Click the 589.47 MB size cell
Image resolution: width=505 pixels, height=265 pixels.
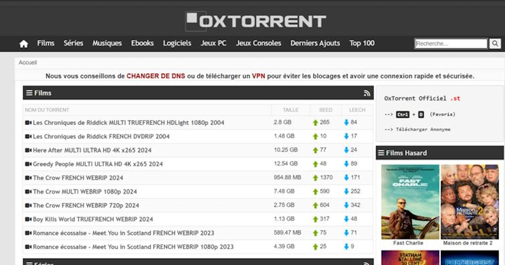[x=288, y=233]
